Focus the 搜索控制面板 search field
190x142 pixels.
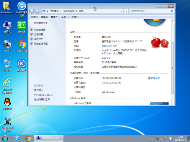point(150,11)
